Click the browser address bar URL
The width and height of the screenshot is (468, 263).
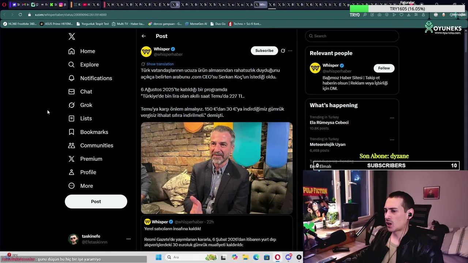tap(71, 15)
